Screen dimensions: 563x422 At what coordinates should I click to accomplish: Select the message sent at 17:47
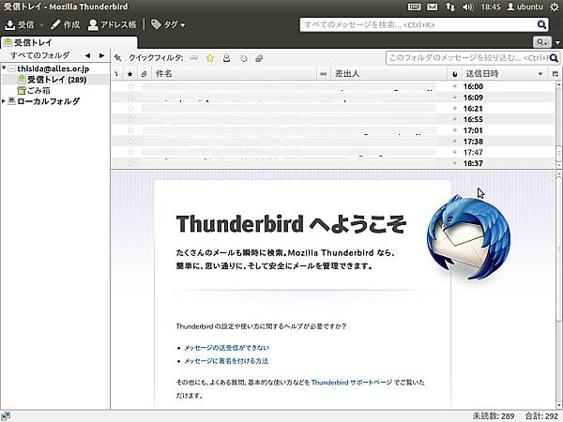(x=333, y=152)
